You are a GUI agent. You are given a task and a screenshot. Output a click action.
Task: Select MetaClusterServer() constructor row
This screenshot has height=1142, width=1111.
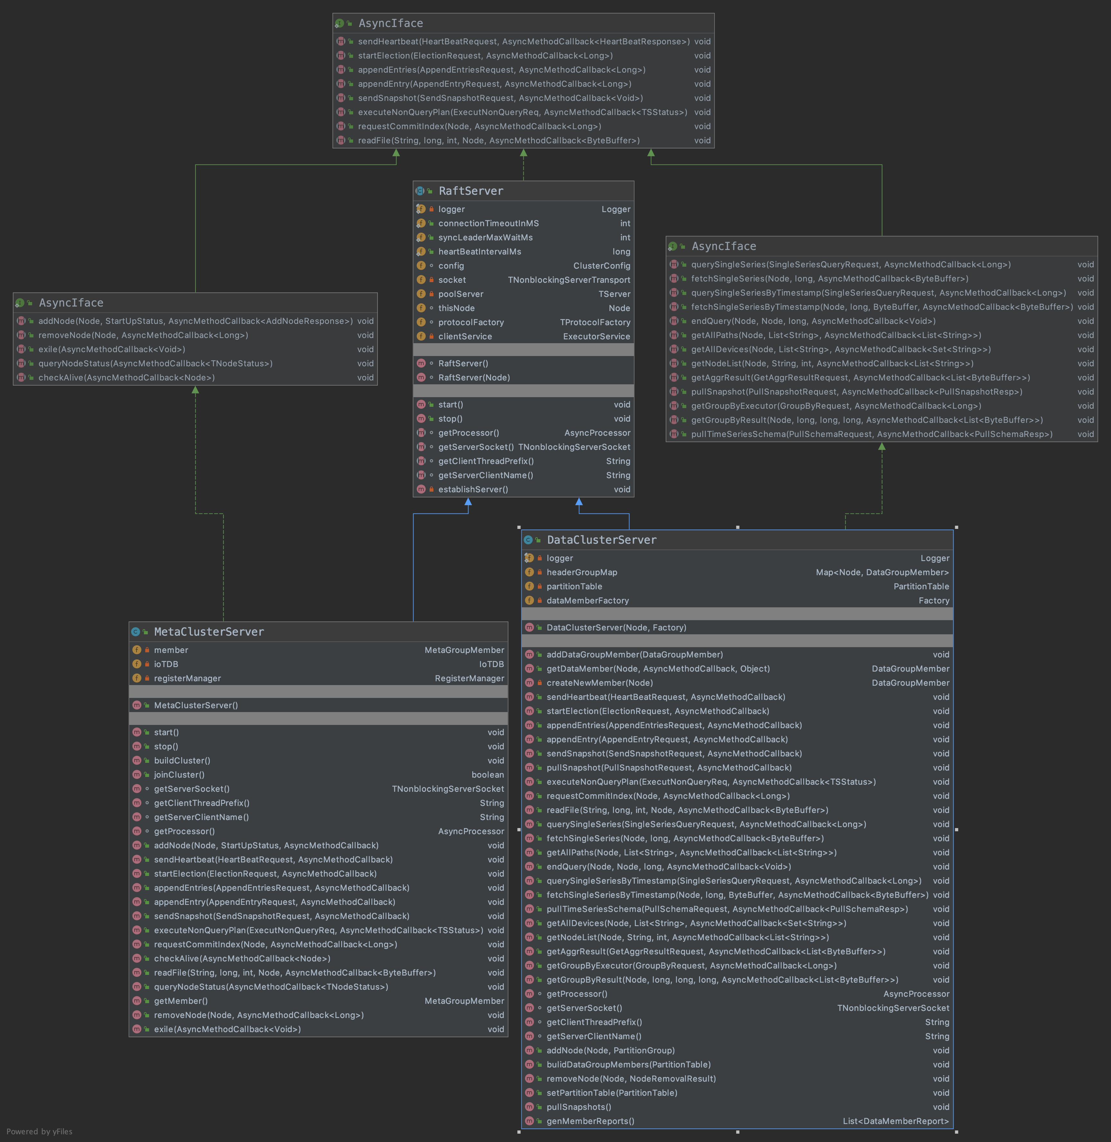[318, 705]
